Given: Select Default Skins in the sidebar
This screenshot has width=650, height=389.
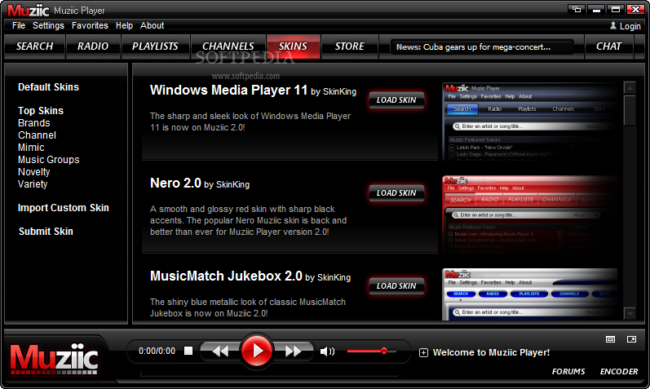Looking at the screenshot, I should (48, 87).
